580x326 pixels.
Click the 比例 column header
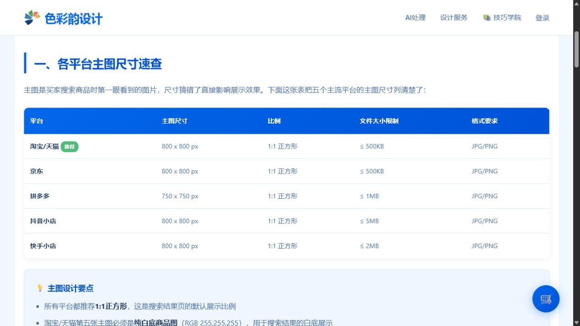[274, 121]
